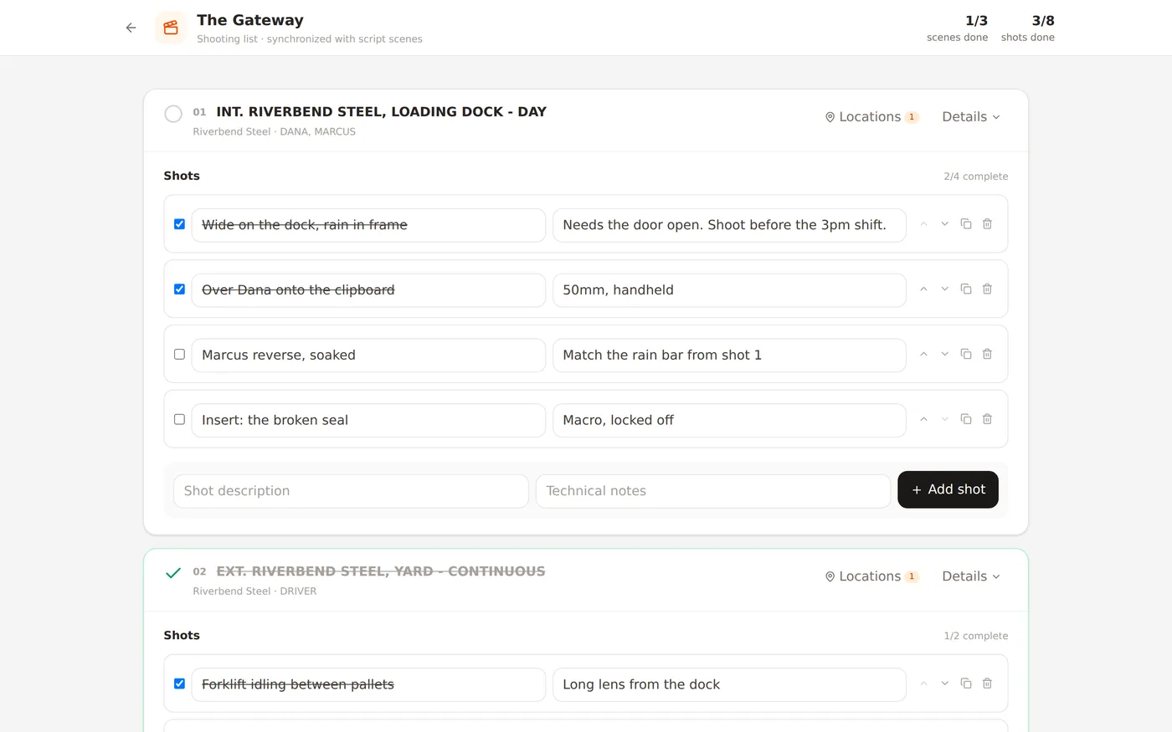Duplicate the 'Insert: the broken seal' shot

pos(965,420)
